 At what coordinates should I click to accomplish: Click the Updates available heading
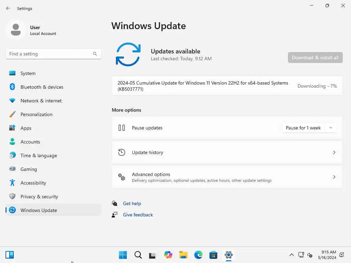coord(175,51)
